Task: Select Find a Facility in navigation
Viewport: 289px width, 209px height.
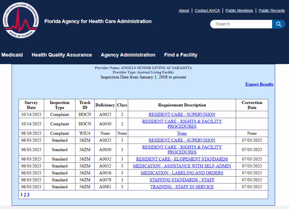Action: [x=180, y=55]
